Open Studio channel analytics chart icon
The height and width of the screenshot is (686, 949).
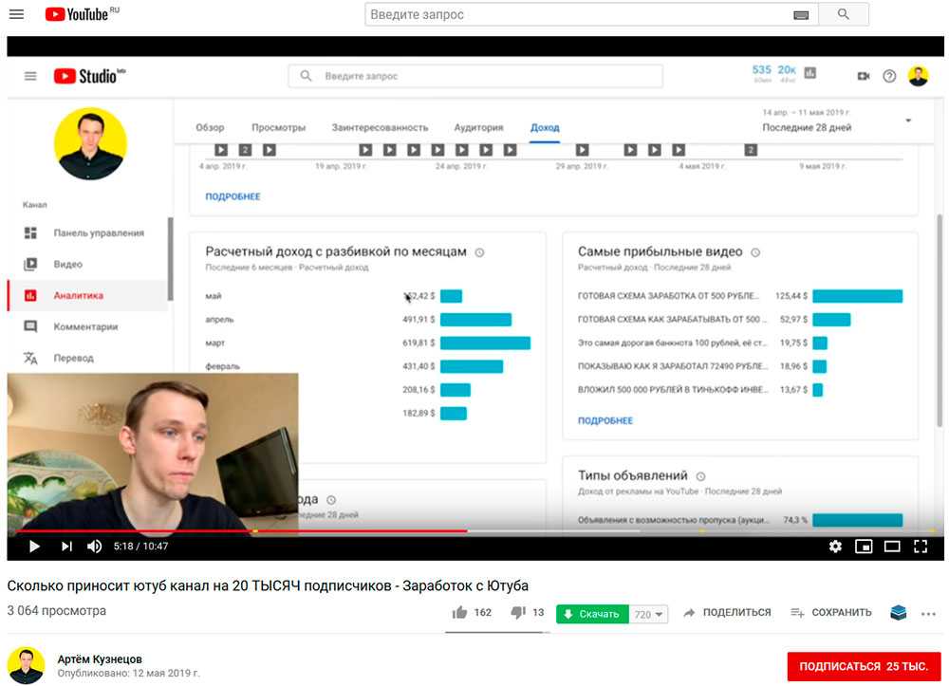pos(809,73)
